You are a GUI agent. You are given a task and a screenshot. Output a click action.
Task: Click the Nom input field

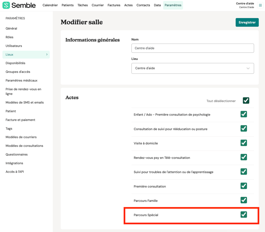click(x=193, y=48)
